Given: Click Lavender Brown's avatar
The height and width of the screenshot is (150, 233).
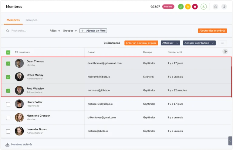Looking at the screenshot, I should (x=19, y=131).
